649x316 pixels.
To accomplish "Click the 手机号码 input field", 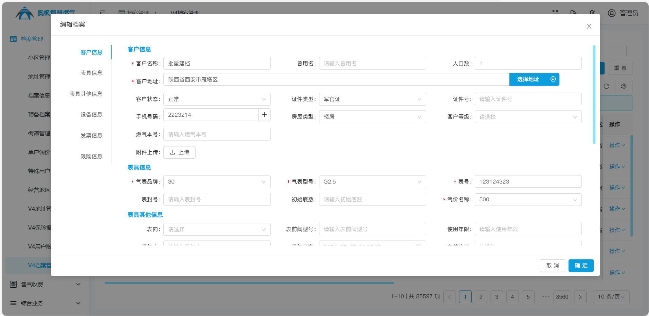I will click(211, 115).
